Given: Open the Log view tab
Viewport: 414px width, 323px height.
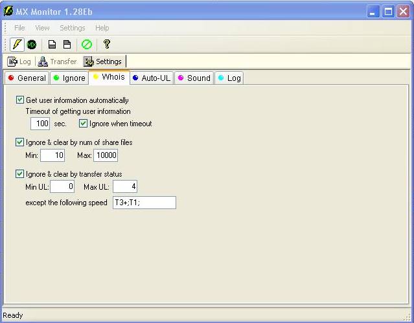Looking at the screenshot, I should point(19,61).
